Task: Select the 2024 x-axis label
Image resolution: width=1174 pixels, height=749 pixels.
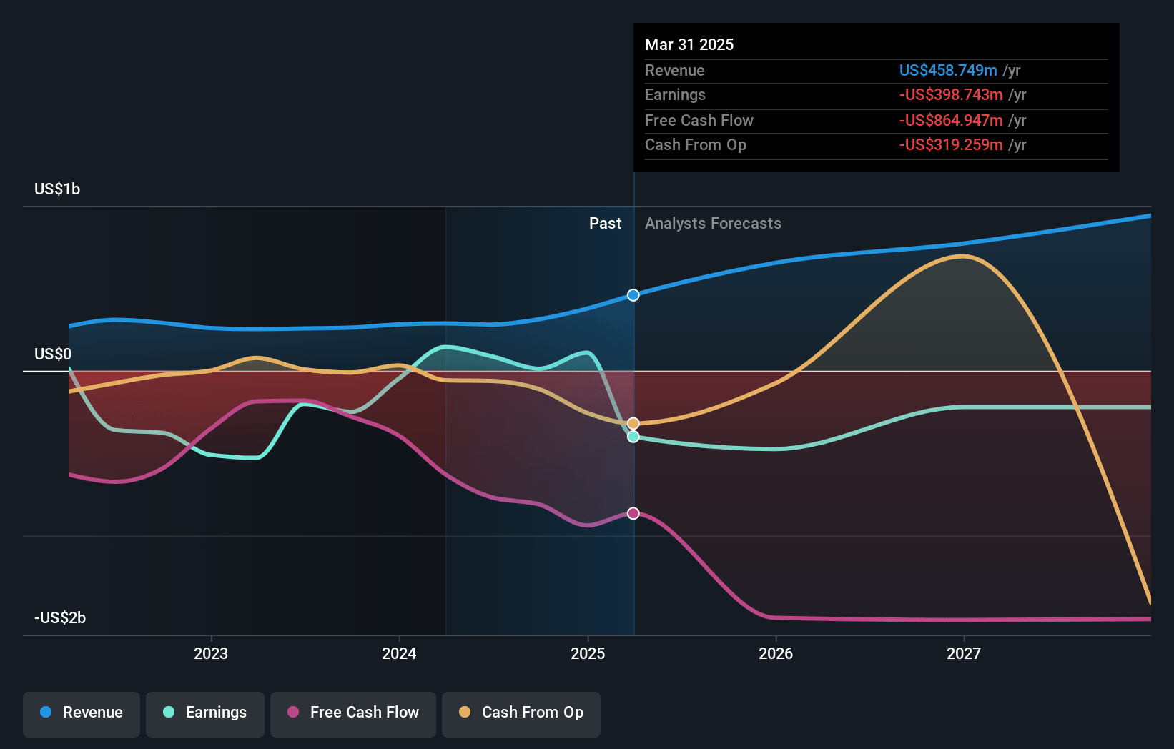Action: 399,653
